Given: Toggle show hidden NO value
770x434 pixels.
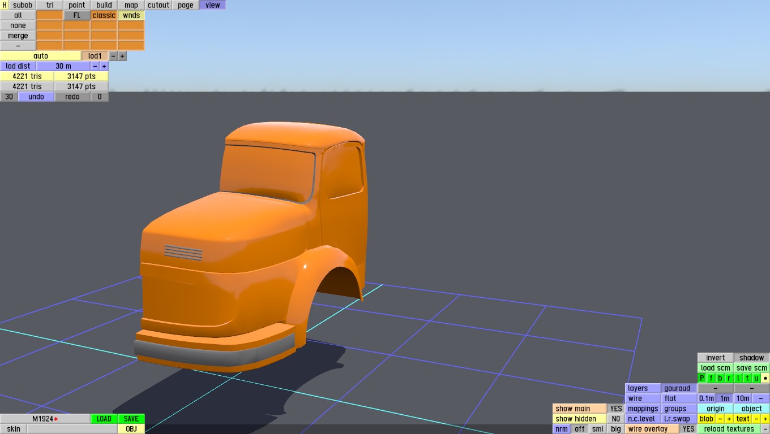Looking at the screenshot, I should tap(616, 419).
